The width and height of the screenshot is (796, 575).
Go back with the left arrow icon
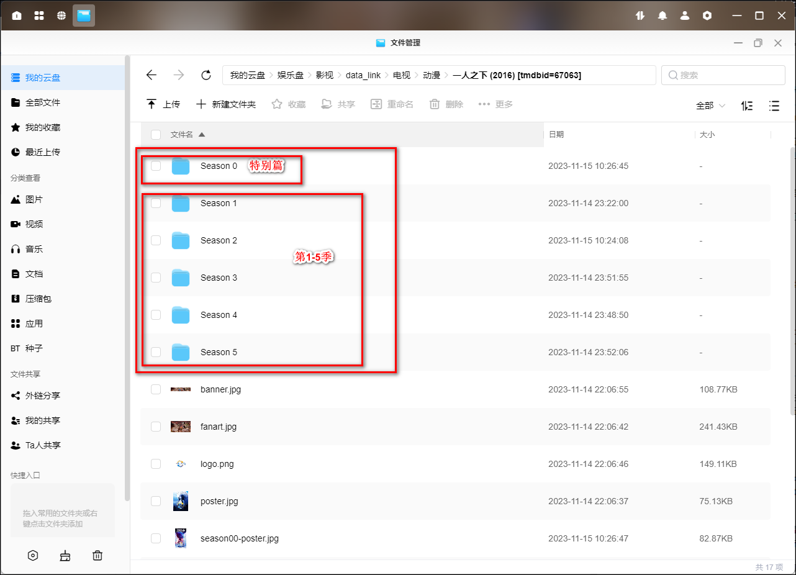(x=152, y=75)
